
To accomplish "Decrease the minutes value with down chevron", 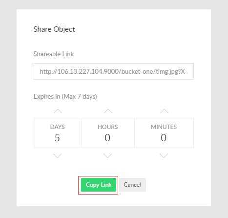I will point(164,155).
